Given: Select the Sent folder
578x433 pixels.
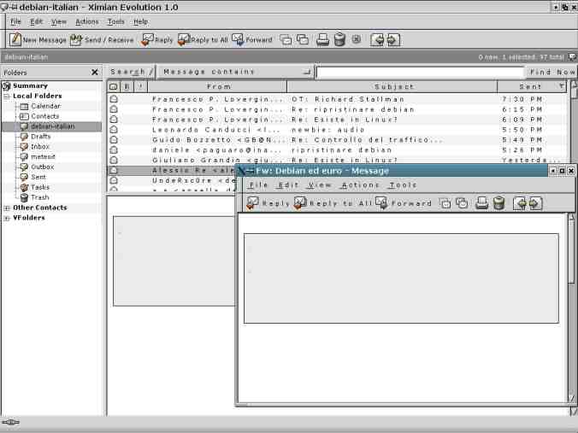Looking at the screenshot, I should point(38,177).
